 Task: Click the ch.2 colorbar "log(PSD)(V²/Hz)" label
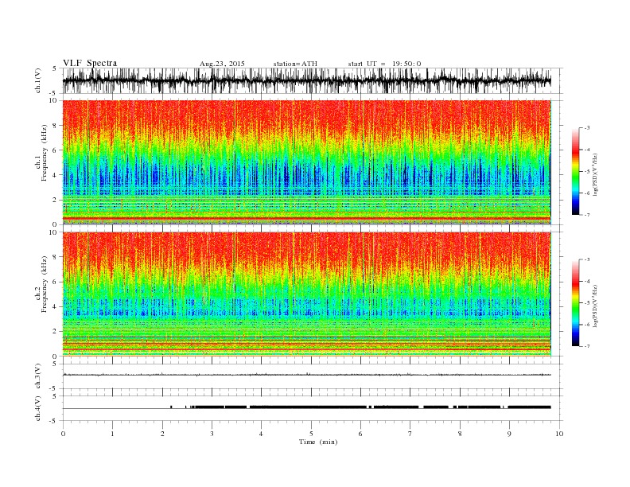point(596,306)
